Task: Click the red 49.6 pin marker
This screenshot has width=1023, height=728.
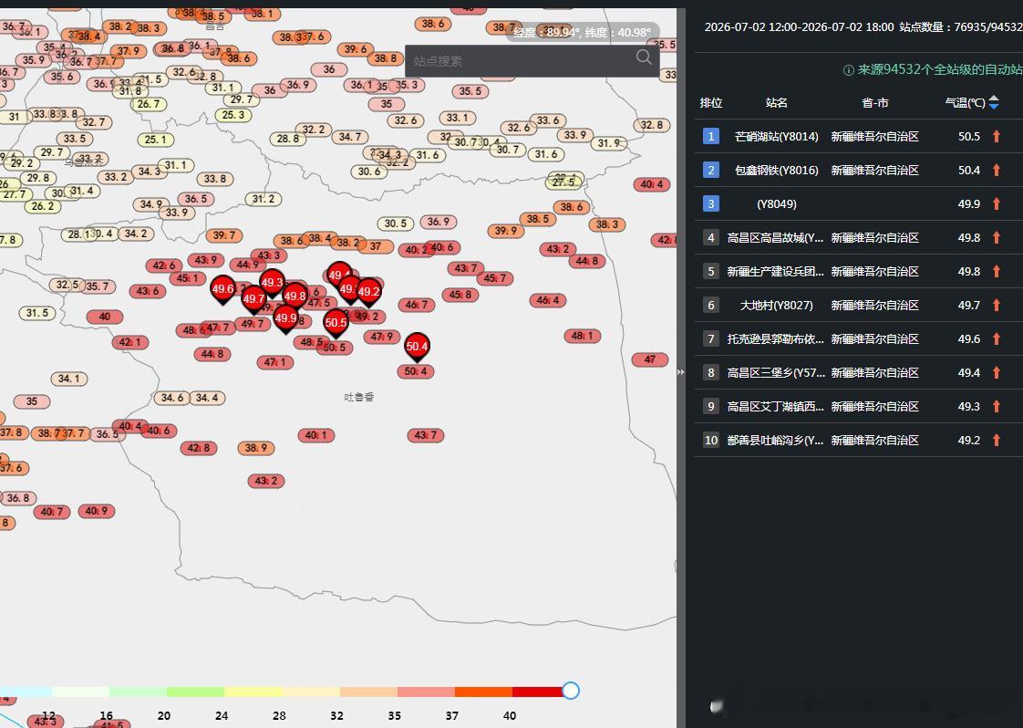Action: click(x=222, y=289)
